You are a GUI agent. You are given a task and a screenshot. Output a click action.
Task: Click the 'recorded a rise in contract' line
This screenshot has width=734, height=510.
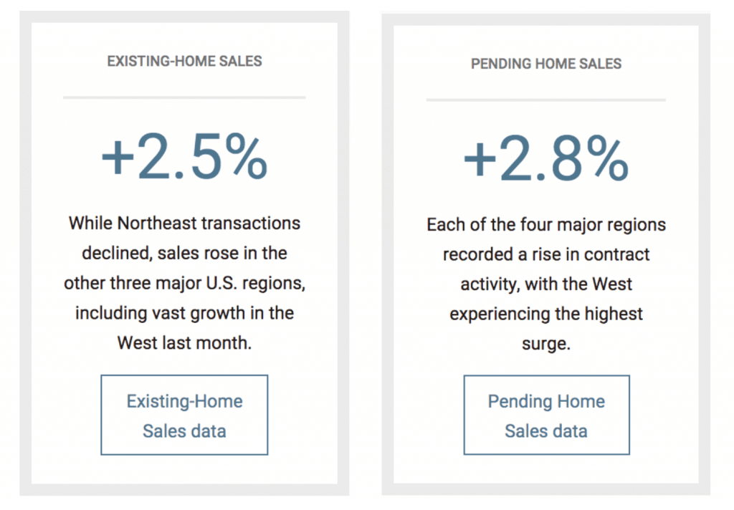click(x=546, y=254)
